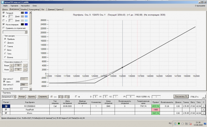The image size is (207, 127).
Task: Toggle the calculation checkbox for FixedProfit row
Action: coord(6,110)
